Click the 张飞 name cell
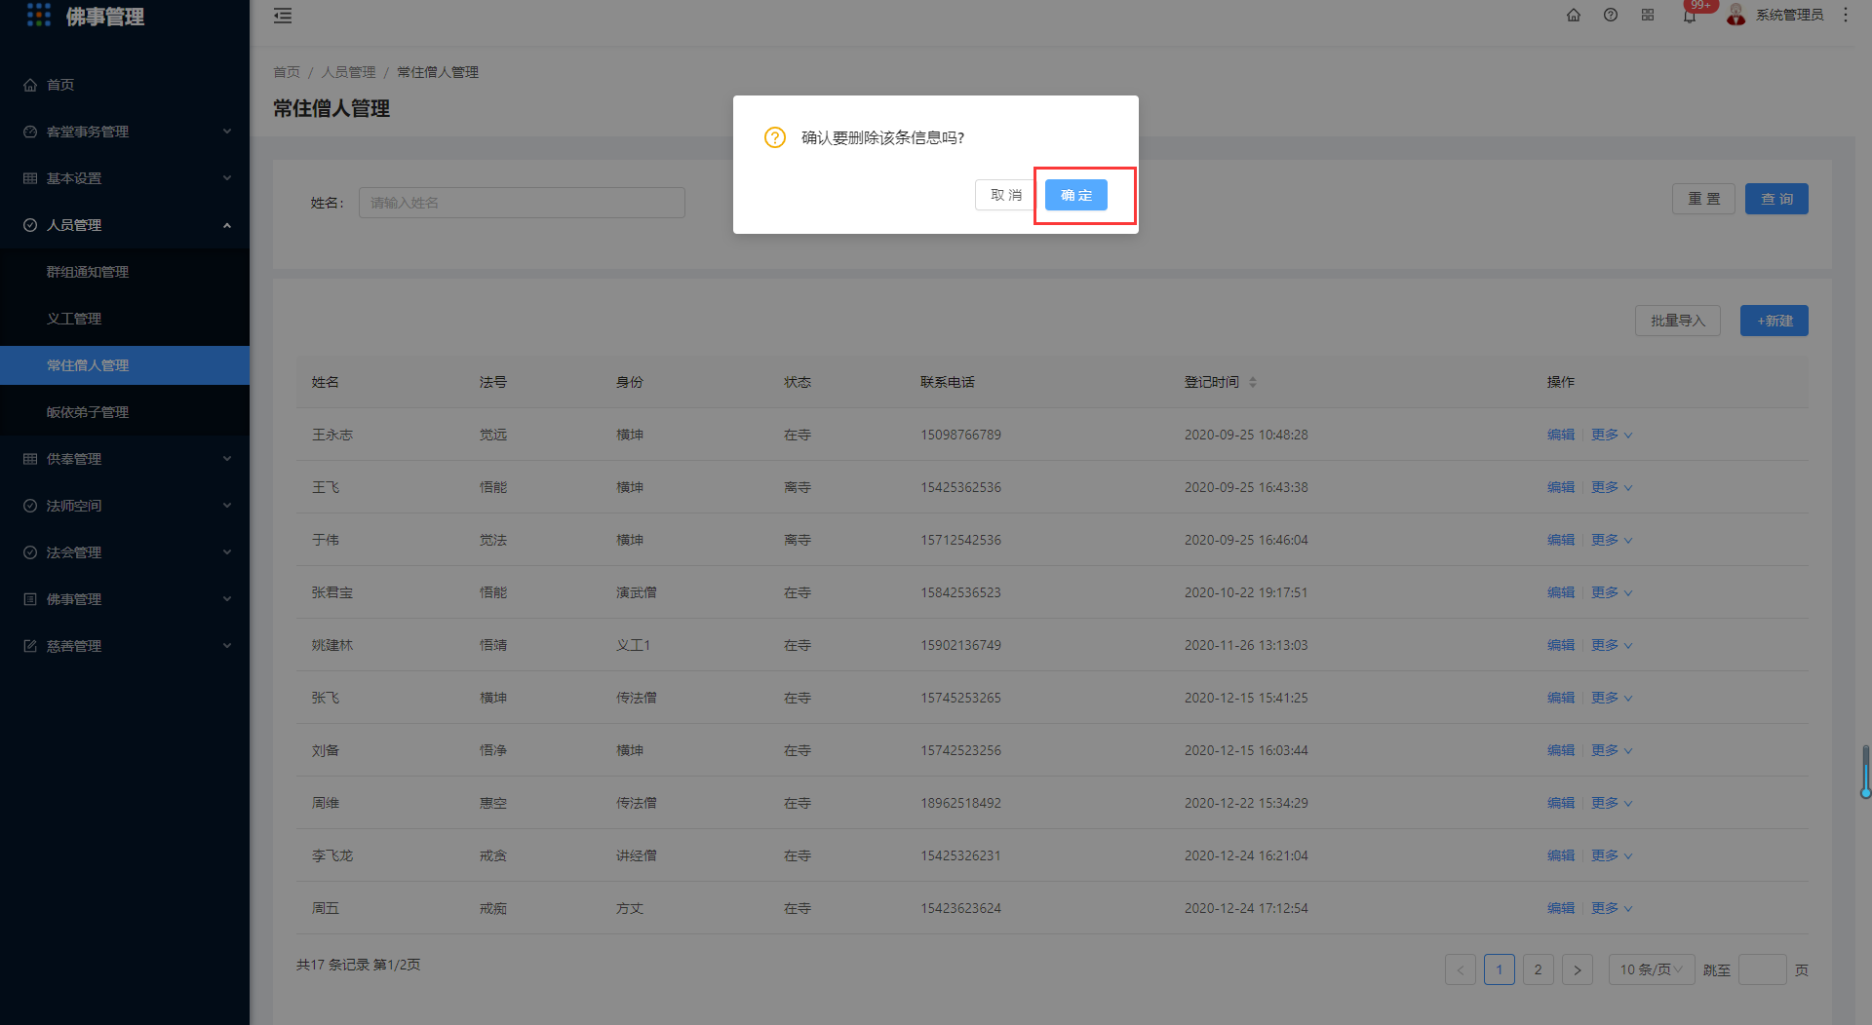This screenshot has height=1025, width=1872. click(x=326, y=698)
